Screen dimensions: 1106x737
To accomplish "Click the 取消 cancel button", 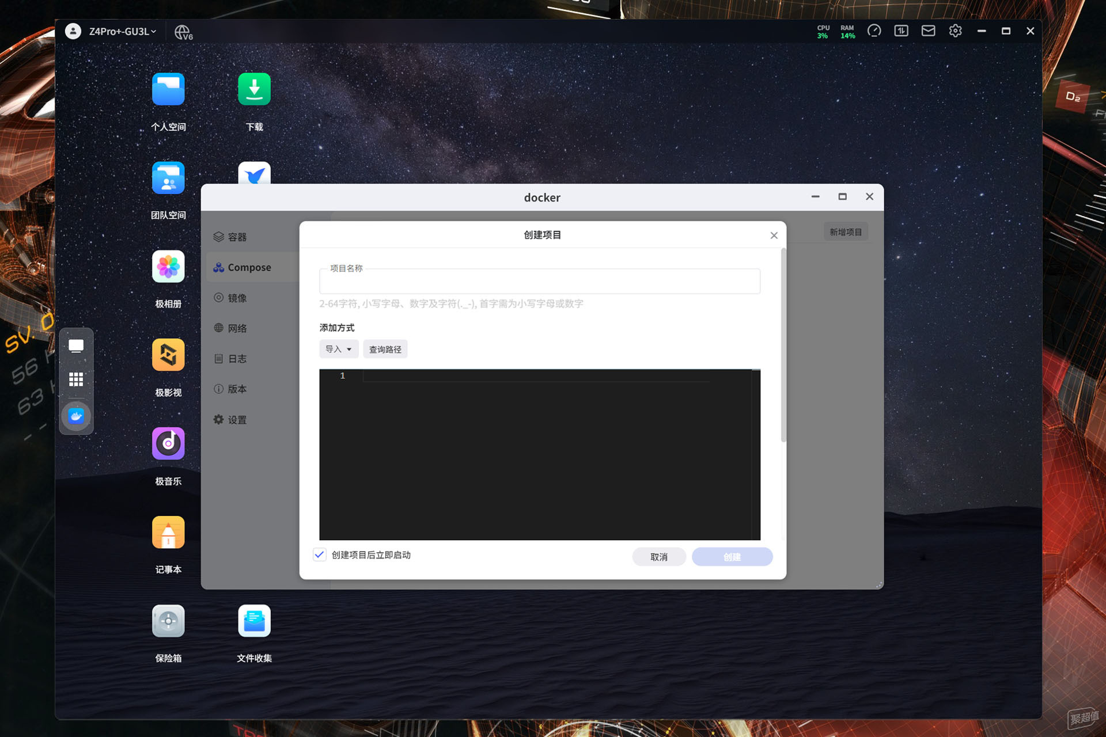I will pyautogui.click(x=659, y=557).
